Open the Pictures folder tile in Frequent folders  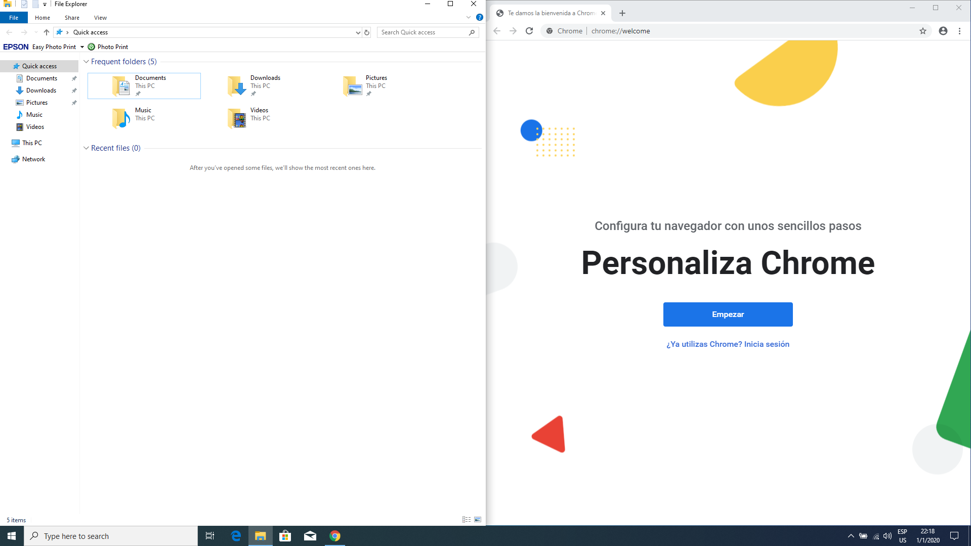(x=375, y=85)
